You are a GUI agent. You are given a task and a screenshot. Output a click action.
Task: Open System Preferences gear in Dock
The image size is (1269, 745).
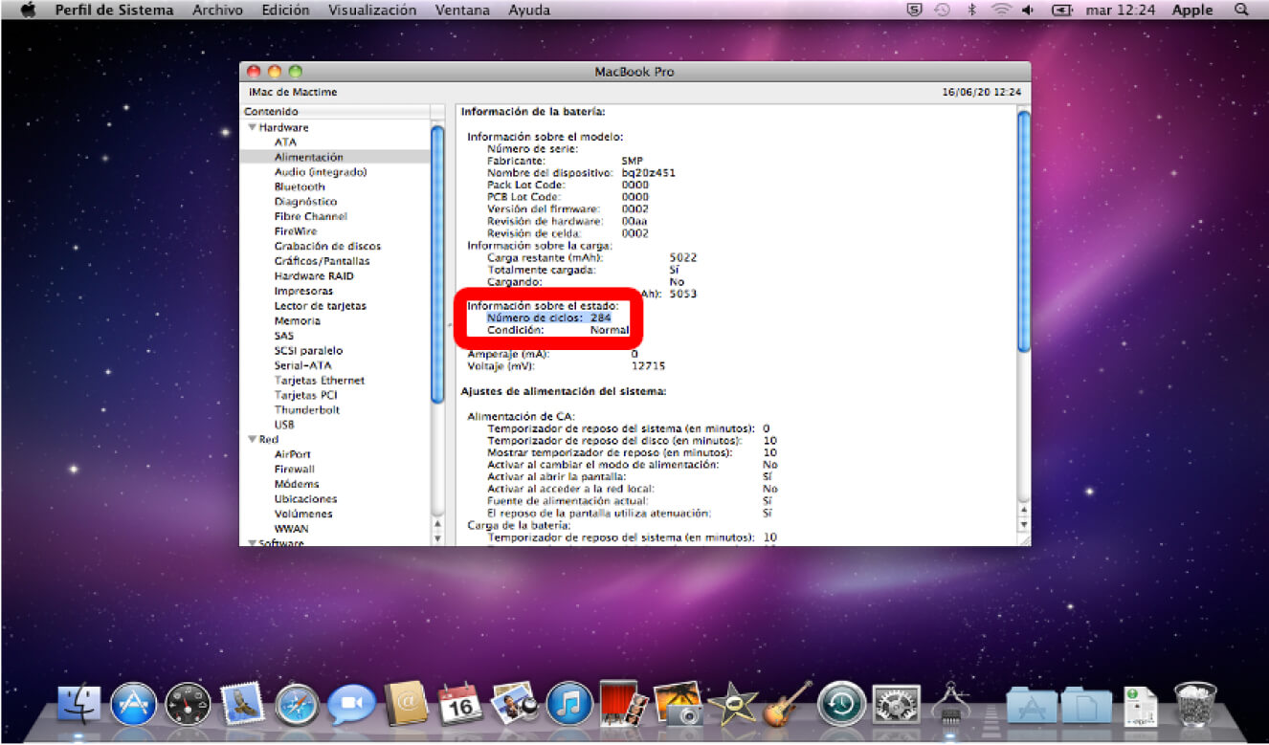(x=897, y=706)
